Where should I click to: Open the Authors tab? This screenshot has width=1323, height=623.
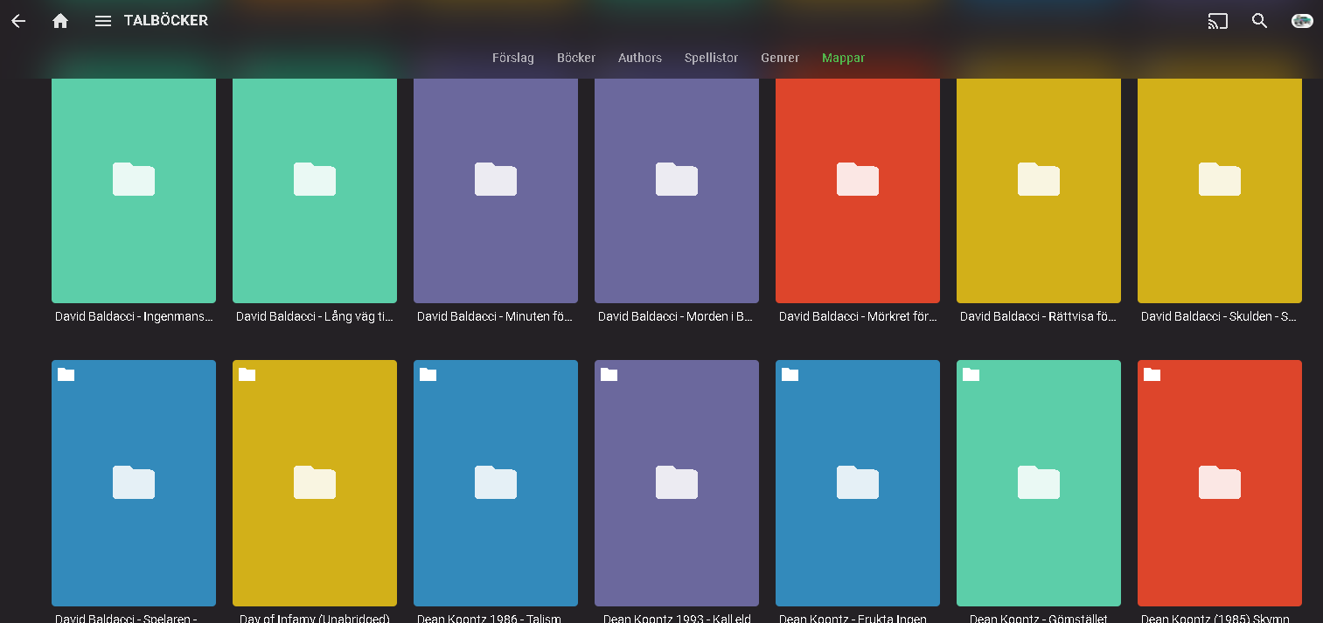[640, 58]
